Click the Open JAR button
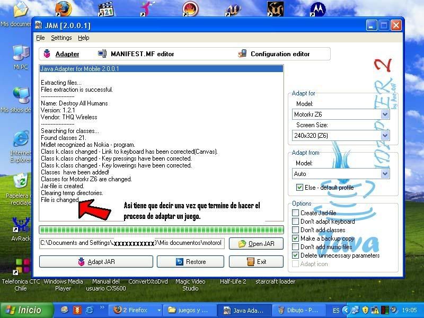 [x=256, y=244]
